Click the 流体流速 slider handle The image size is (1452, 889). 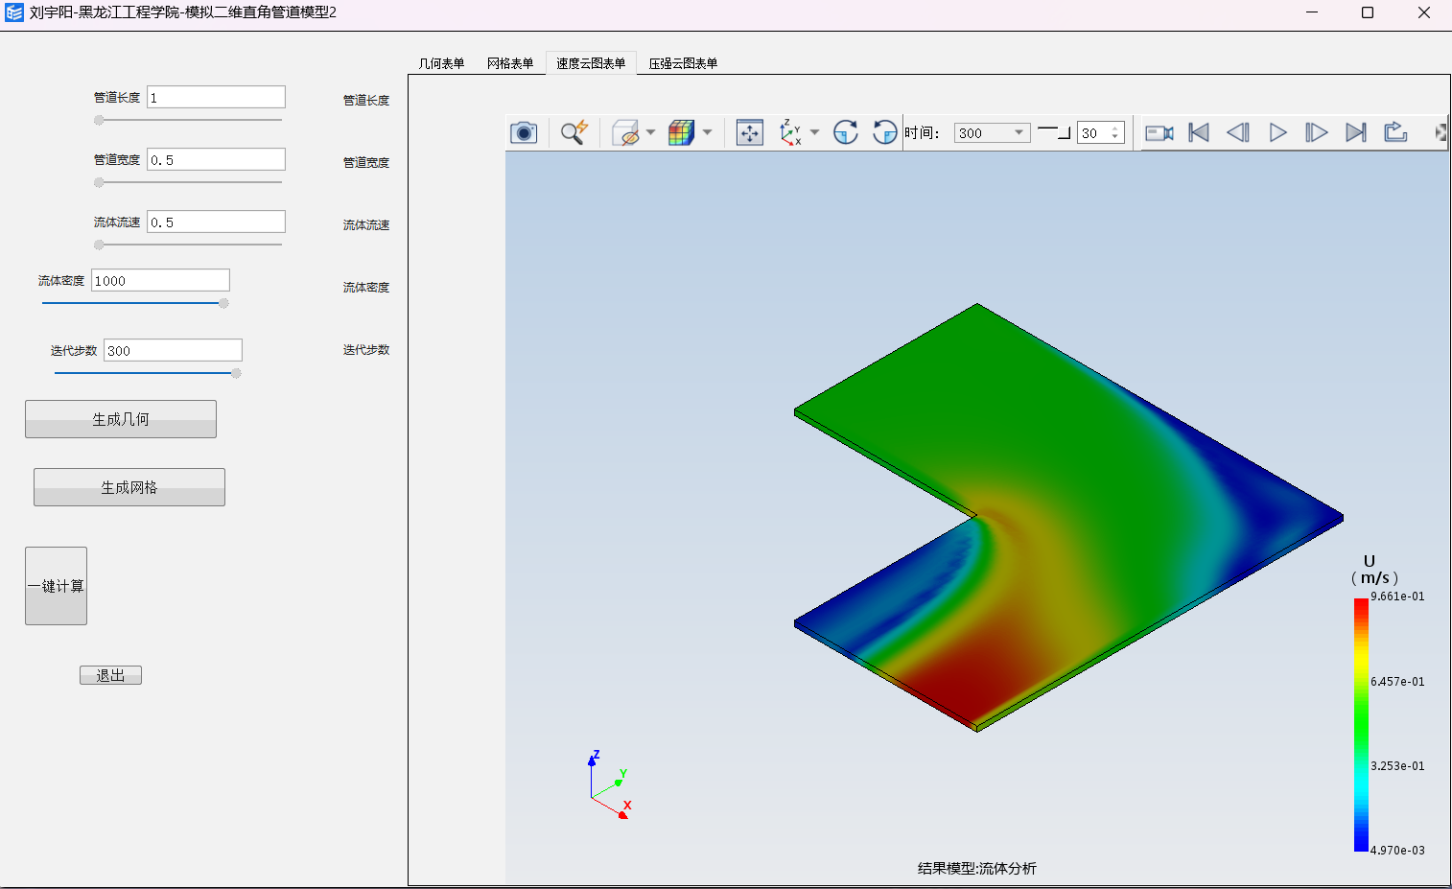click(99, 245)
